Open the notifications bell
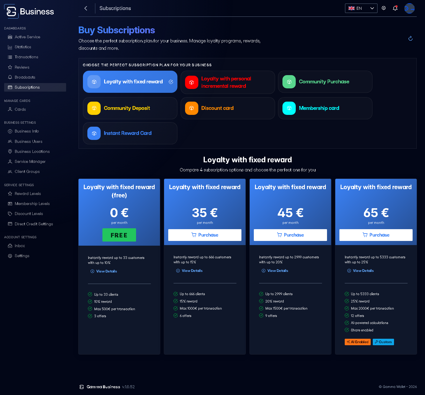The image size is (425, 395). pos(395,8)
